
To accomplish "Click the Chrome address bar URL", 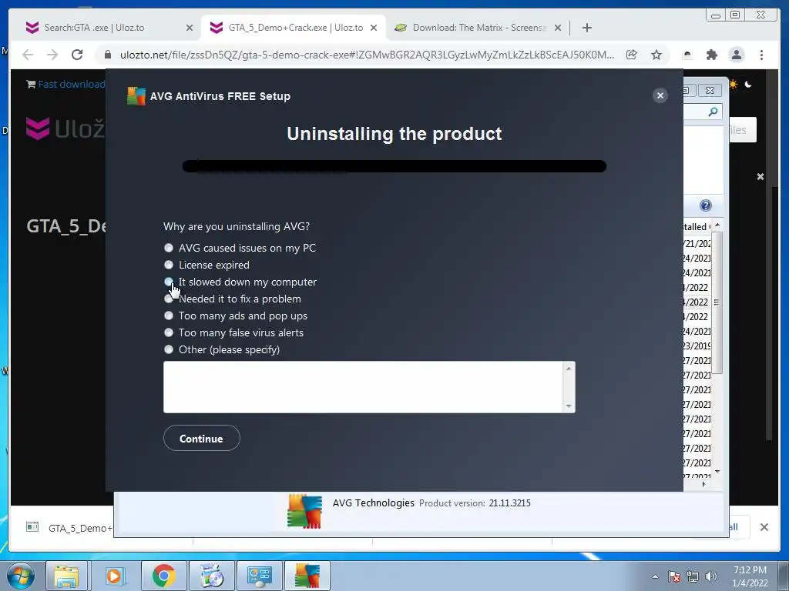I will (x=367, y=55).
